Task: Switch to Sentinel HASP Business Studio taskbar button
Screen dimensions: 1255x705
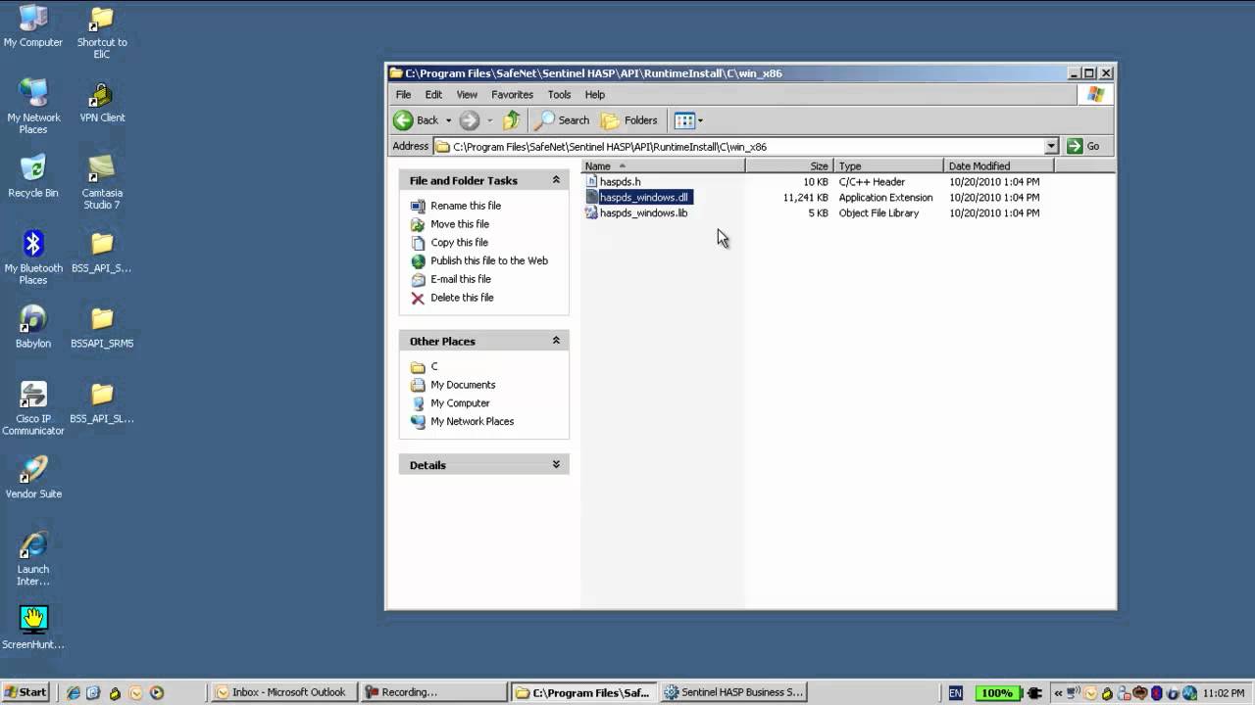Action: coord(733,692)
